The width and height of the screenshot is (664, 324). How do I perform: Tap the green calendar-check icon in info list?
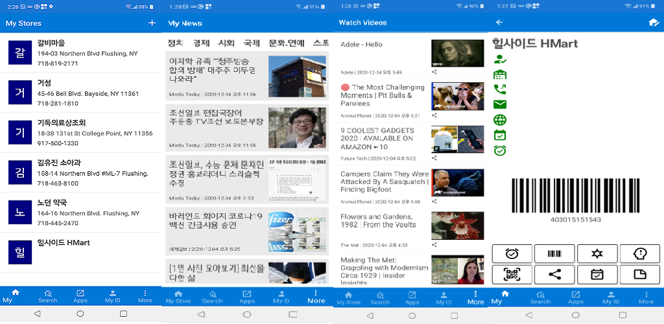[500, 135]
